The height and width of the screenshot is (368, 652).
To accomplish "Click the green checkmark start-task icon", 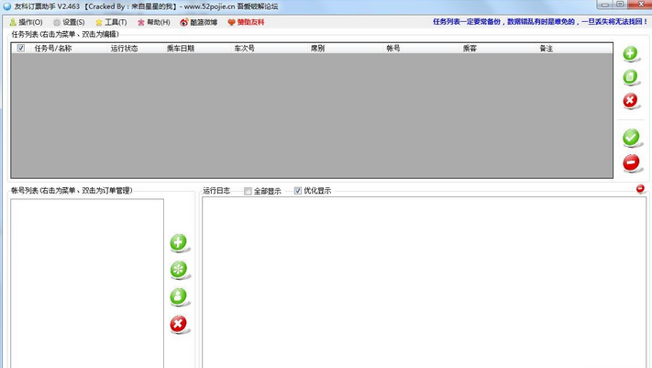I will [631, 138].
